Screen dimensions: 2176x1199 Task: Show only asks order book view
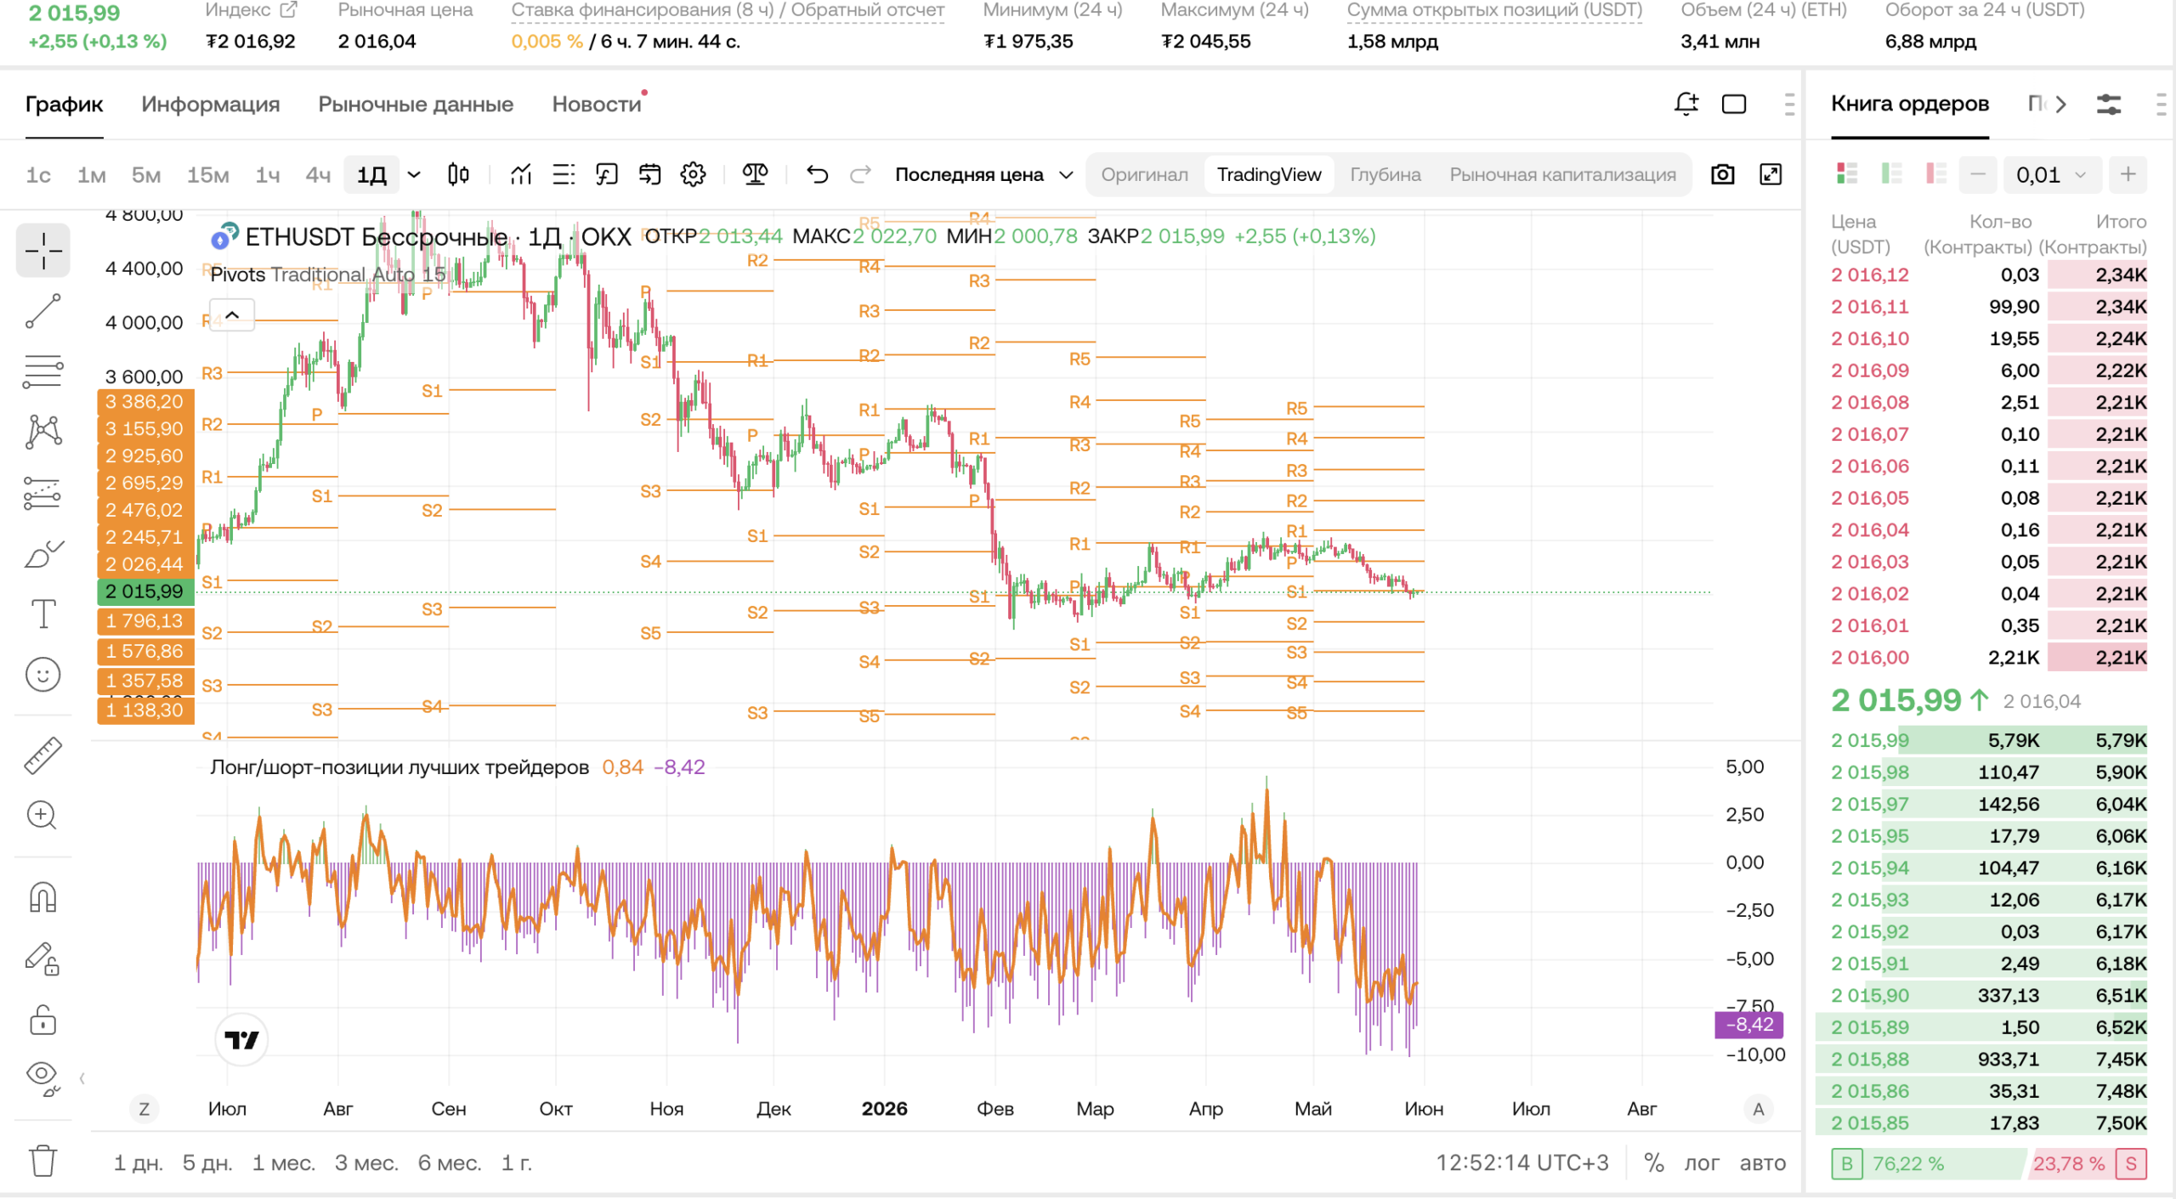pyautogui.click(x=1936, y=174)
